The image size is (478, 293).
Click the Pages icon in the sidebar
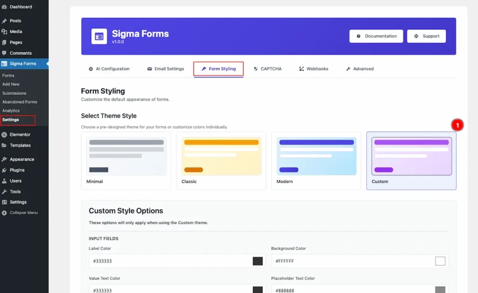pyautogui.click(x=4, y=43)
